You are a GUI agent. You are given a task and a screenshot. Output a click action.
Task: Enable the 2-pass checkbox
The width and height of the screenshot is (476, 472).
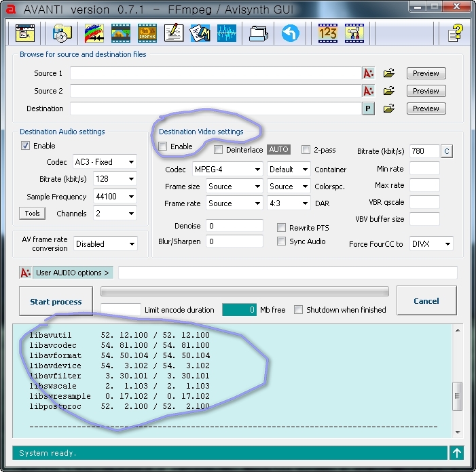pyautogui.click(x=306, y=149)
